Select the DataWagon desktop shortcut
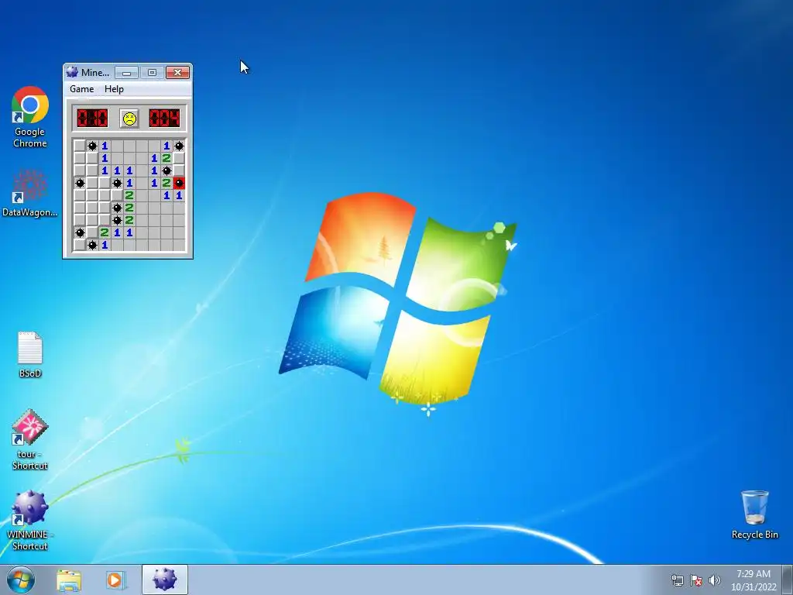793x595 pixels. [30, 193]
